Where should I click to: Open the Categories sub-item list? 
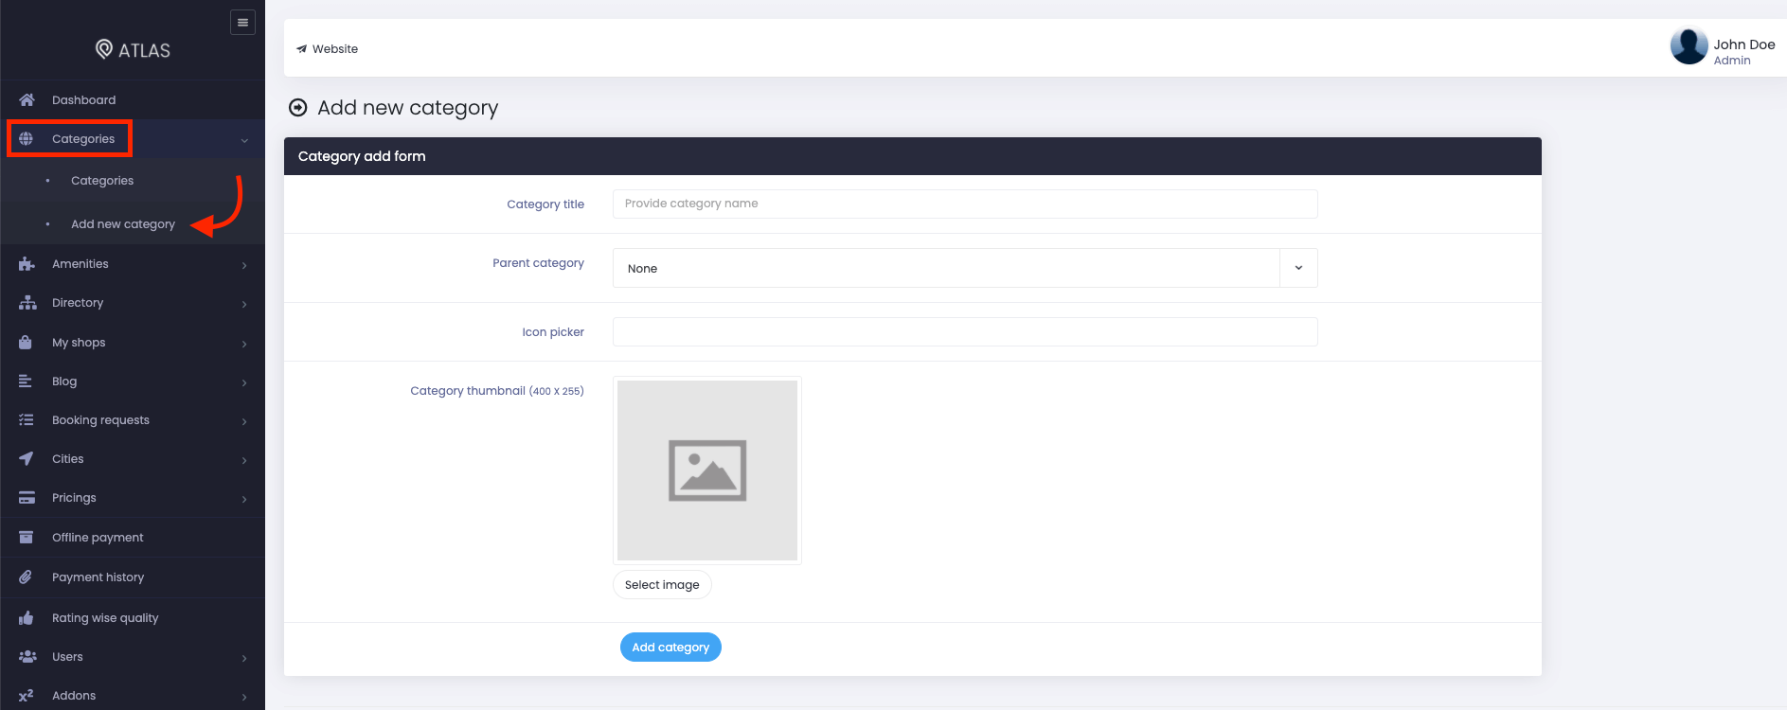[102, 181]
